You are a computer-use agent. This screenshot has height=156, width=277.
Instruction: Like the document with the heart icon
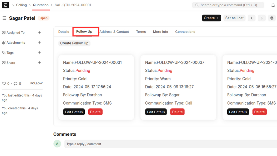click(4, 84)
